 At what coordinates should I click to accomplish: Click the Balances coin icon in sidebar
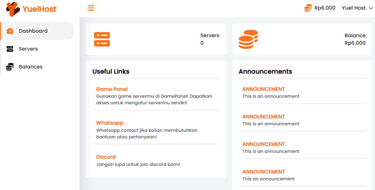[x=10, y=67]
